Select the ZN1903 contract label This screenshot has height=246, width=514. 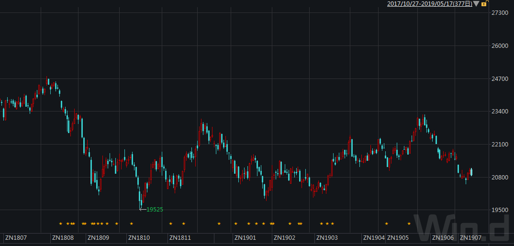tap(326, 237)
